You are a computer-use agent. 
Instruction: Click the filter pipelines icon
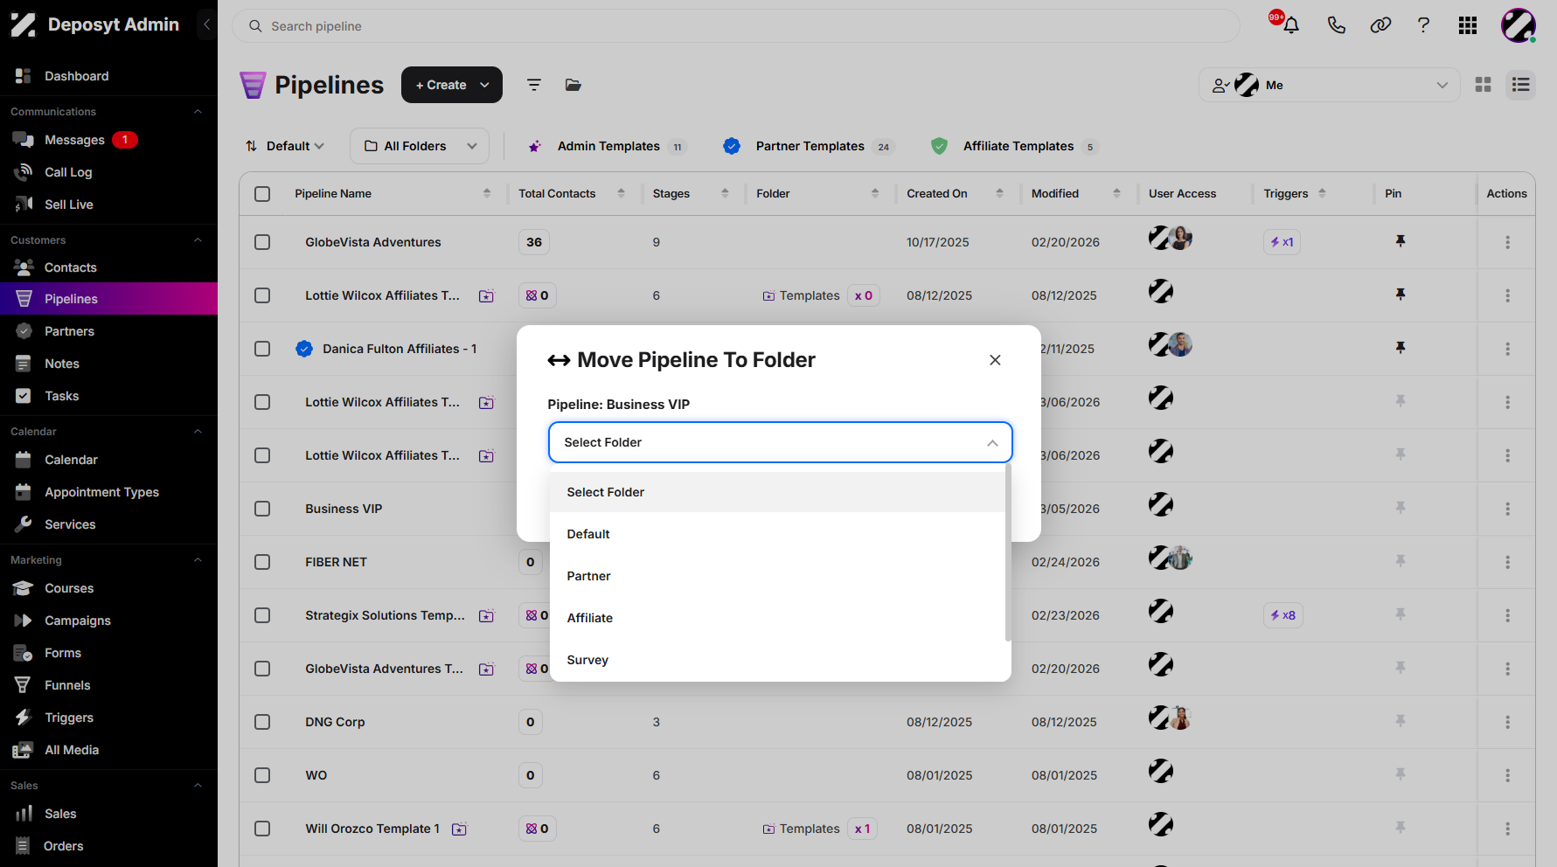click(x=533, y=85)
